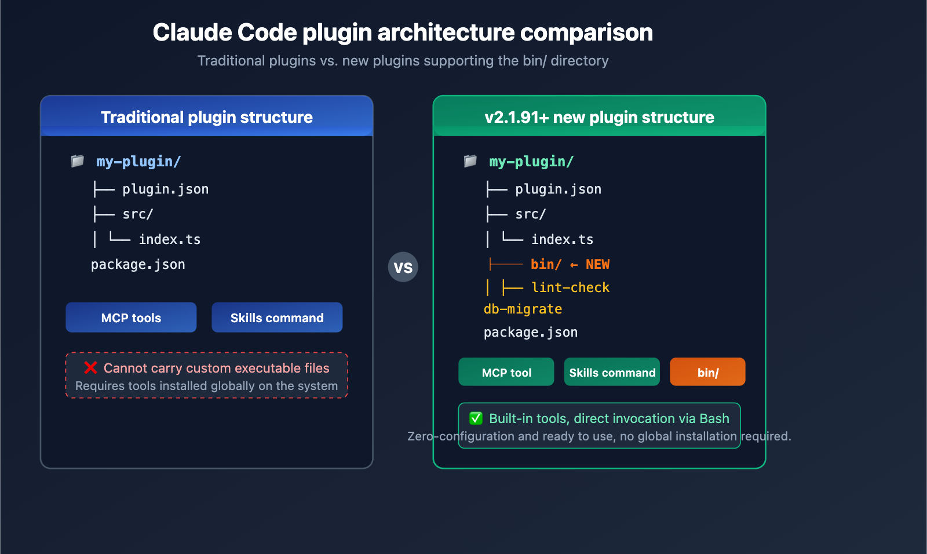Click the green checkmark icon

point(476,418)
